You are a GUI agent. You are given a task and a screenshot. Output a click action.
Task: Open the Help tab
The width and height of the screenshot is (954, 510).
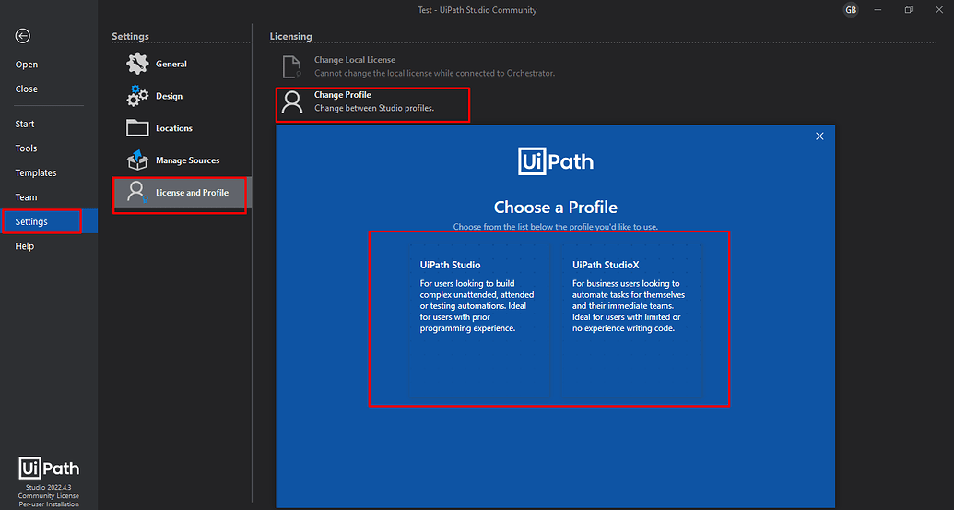pos(49,246)
